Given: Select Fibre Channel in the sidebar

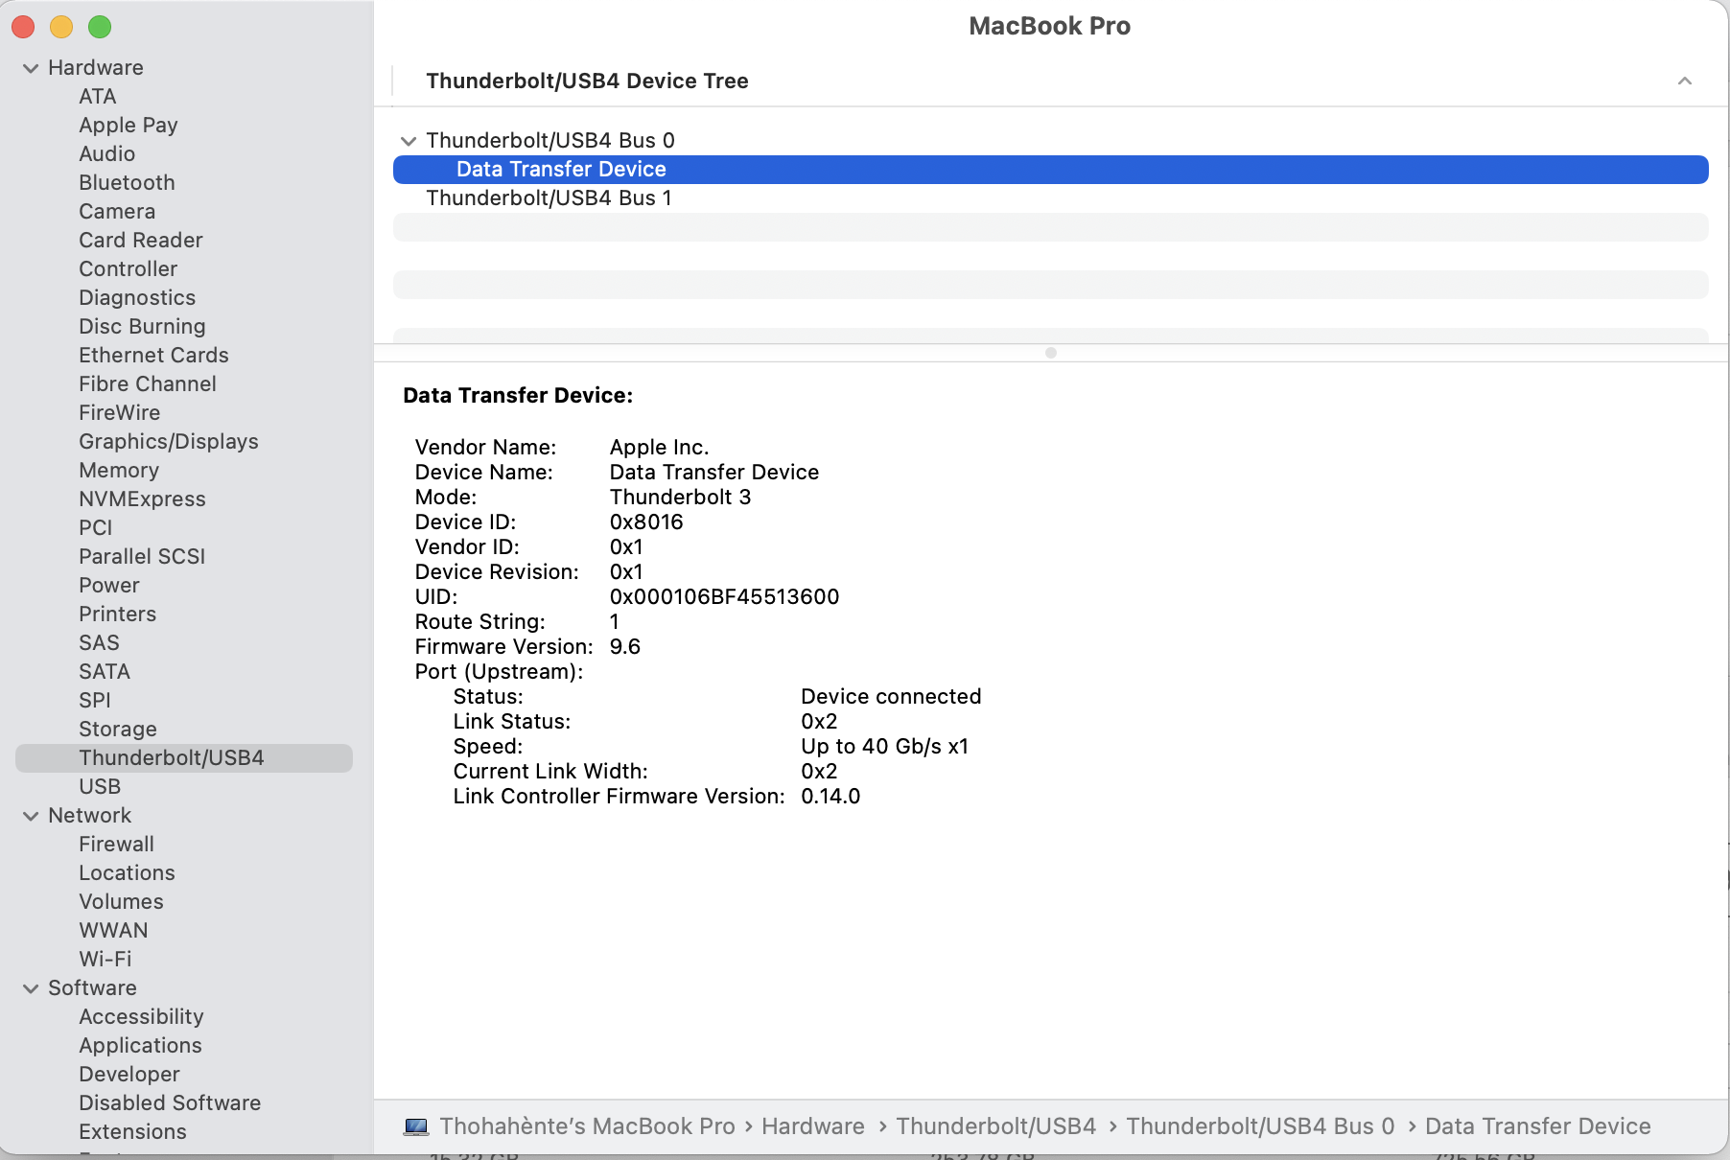Looking at the screenshot, I should 148,384.
